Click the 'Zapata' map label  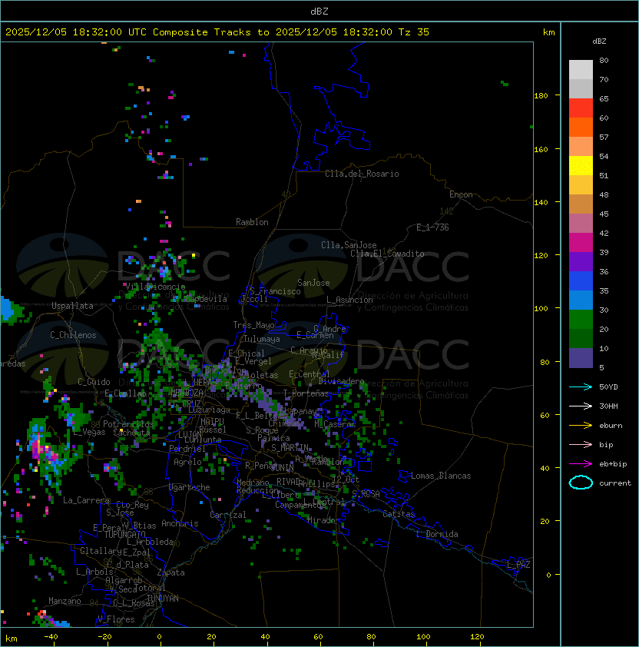[171, 572]
